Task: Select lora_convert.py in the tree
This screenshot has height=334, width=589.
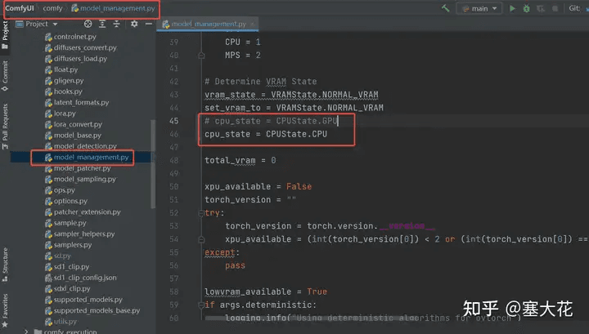Action: [78, 124]
